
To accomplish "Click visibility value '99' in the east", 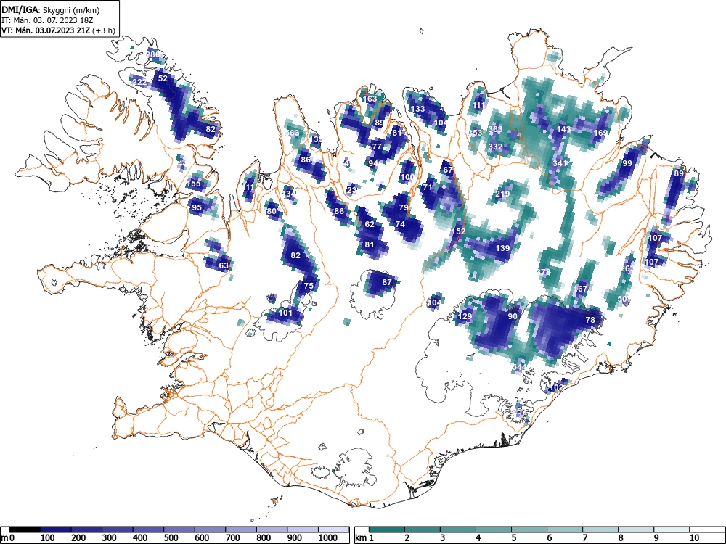I will coord(627,163).
